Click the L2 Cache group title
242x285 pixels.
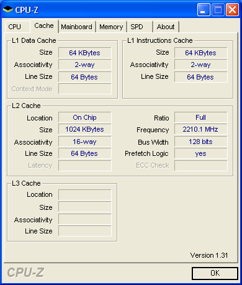click(x=26, y=106)
